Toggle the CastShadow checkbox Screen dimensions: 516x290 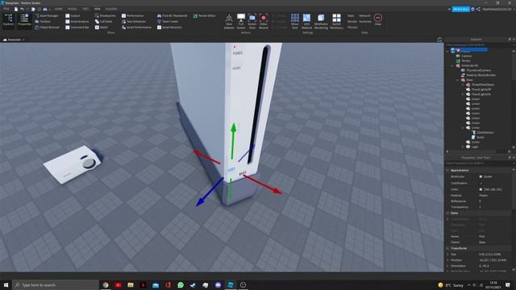point(481,183)
